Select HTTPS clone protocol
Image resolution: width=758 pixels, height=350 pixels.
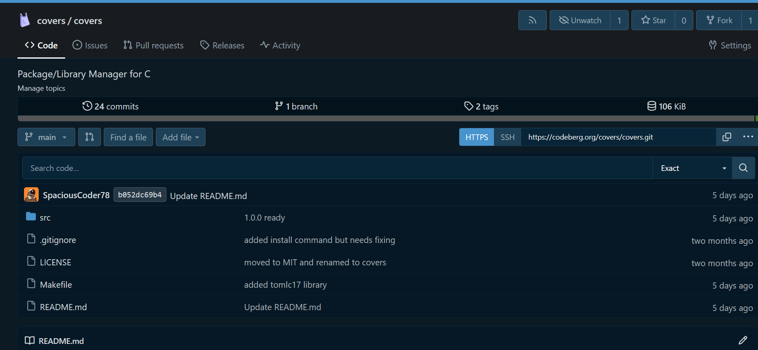(476, 137)
